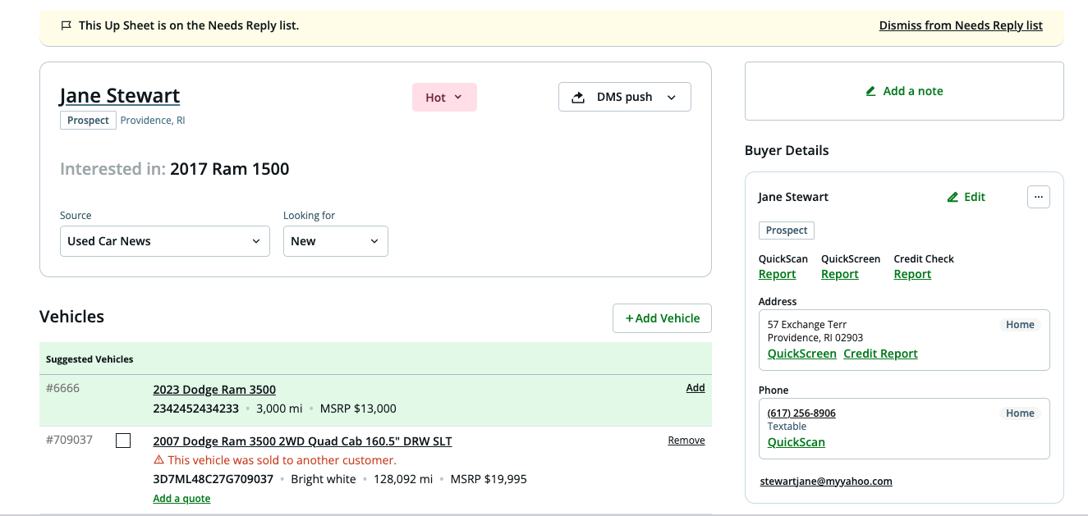Viewport: 1088px width, 516px height.
Task: Tick the checkbox for vehicle #709037
Action: coord(123,441)
